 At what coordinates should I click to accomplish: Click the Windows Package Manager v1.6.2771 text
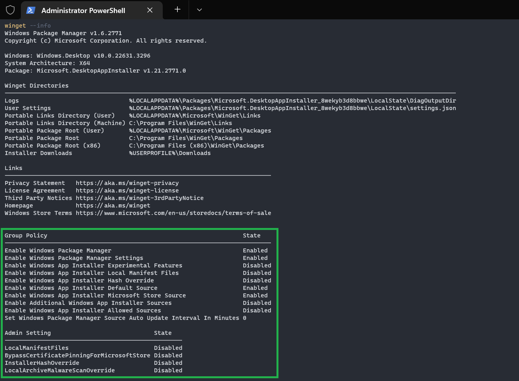[63, 33]
